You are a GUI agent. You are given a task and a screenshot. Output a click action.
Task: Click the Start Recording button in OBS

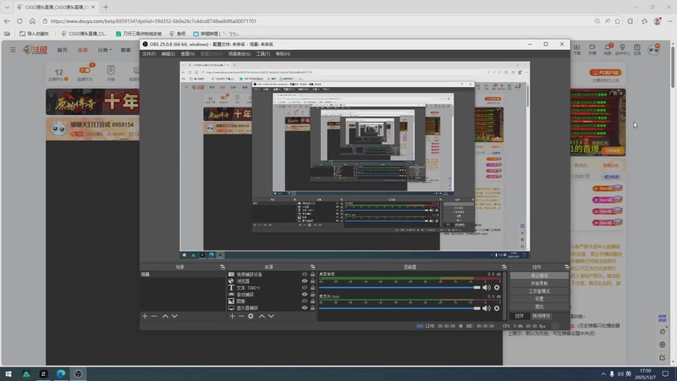[539, 284]
